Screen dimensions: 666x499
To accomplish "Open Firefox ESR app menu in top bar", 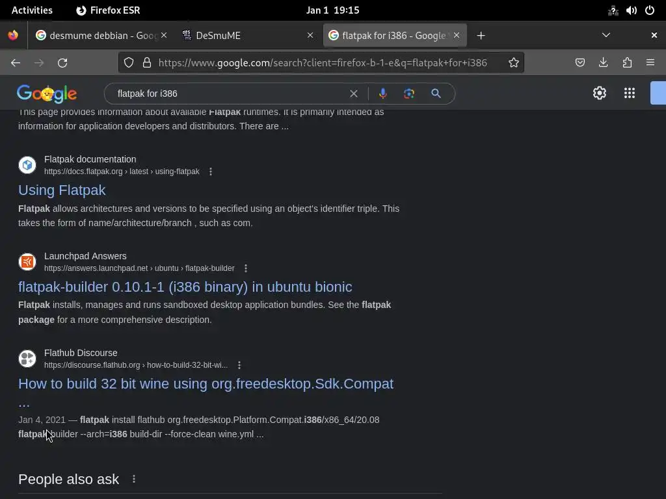I will tap(108, 10).
